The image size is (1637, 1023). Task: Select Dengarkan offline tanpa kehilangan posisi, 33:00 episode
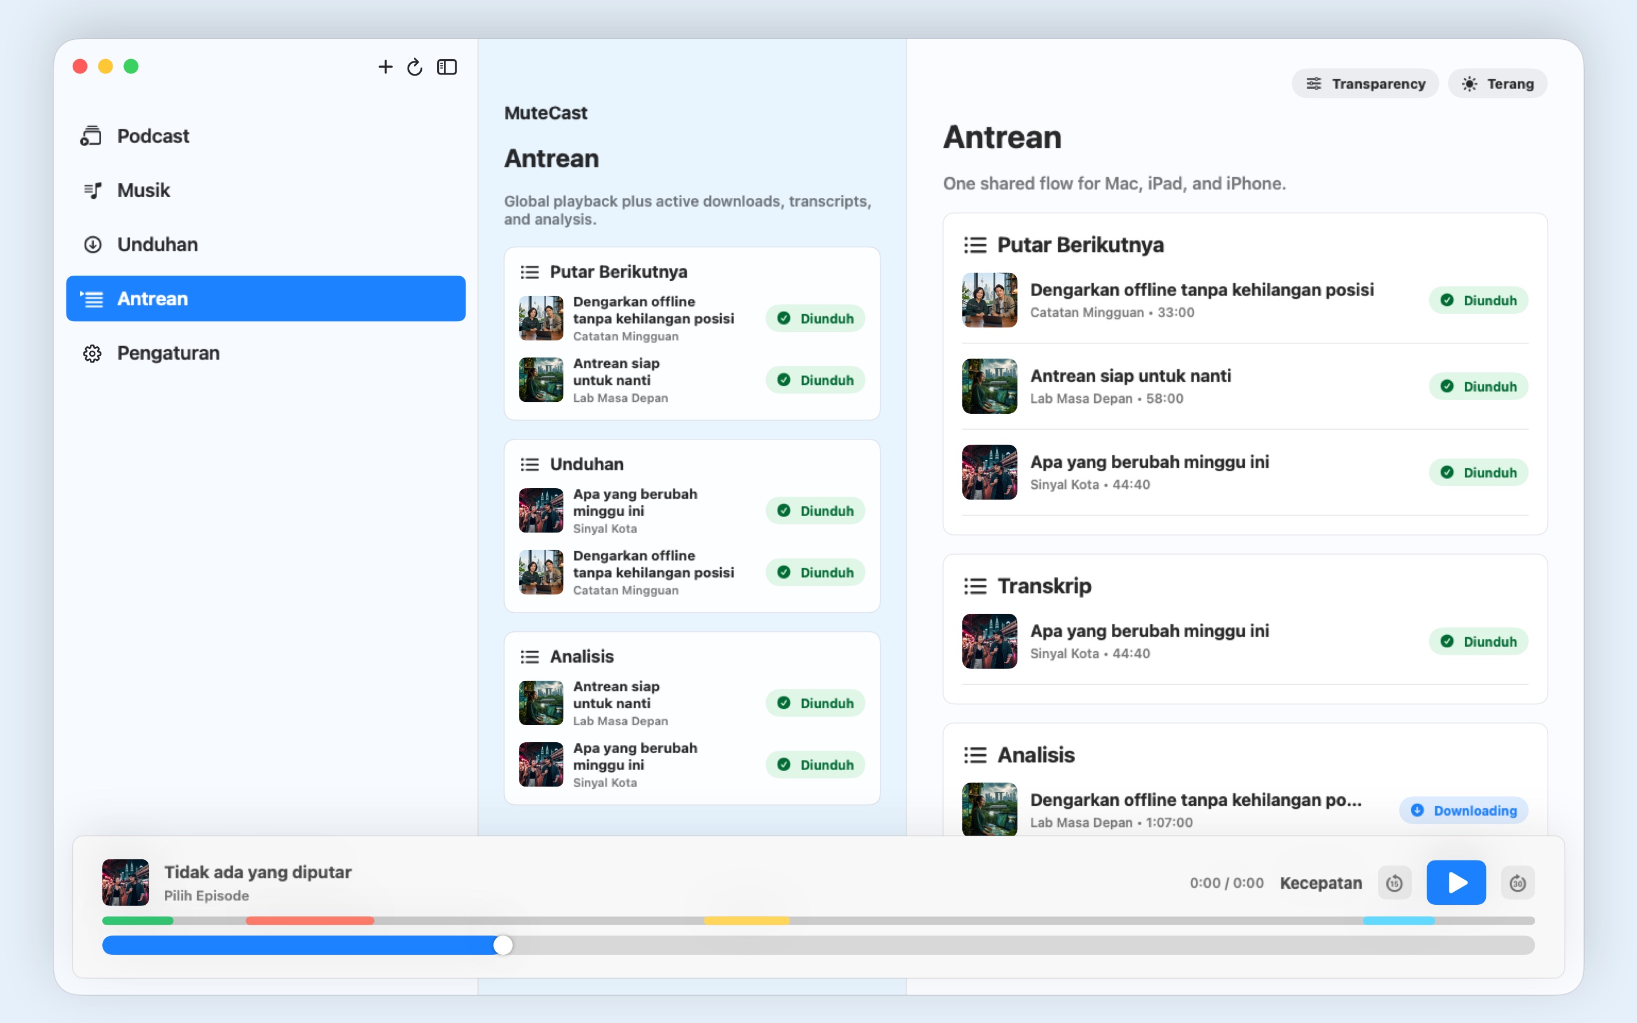pyautogui.click(x=1202, y=290)
